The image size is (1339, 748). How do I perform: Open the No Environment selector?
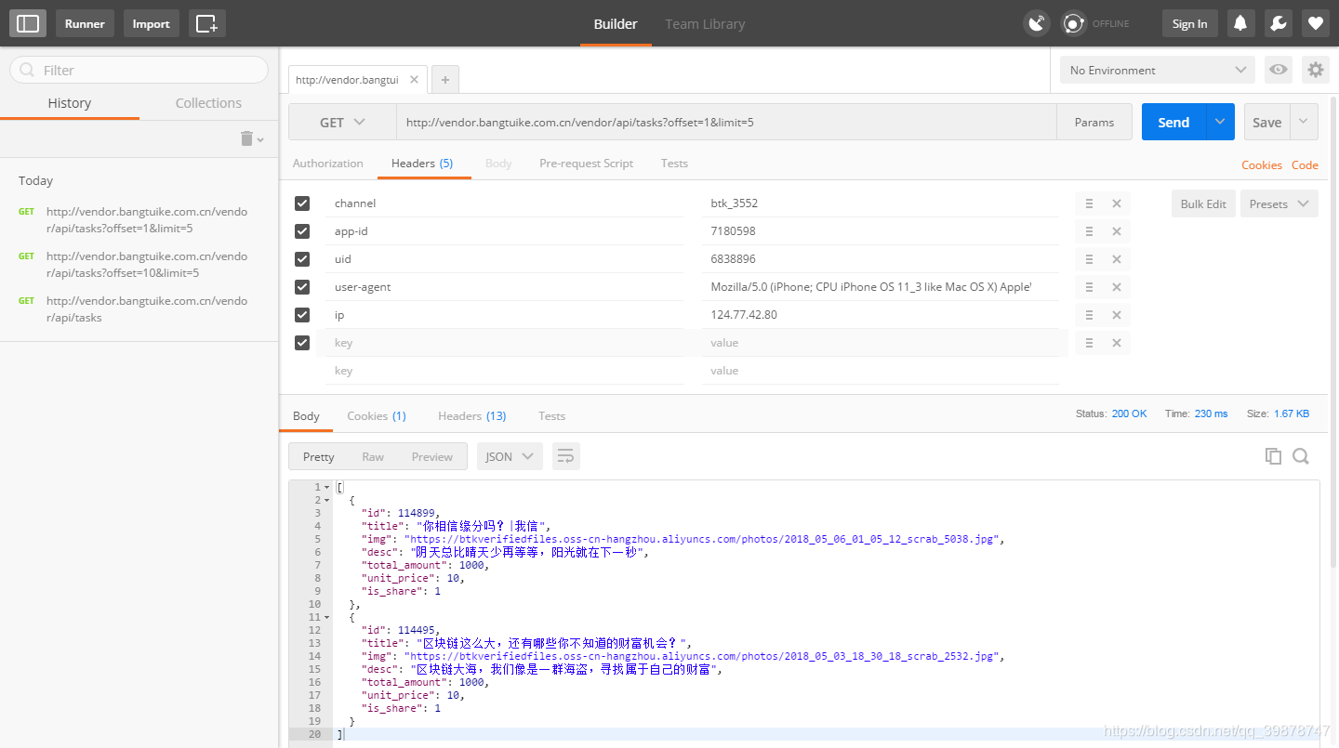coord(1158,70)
